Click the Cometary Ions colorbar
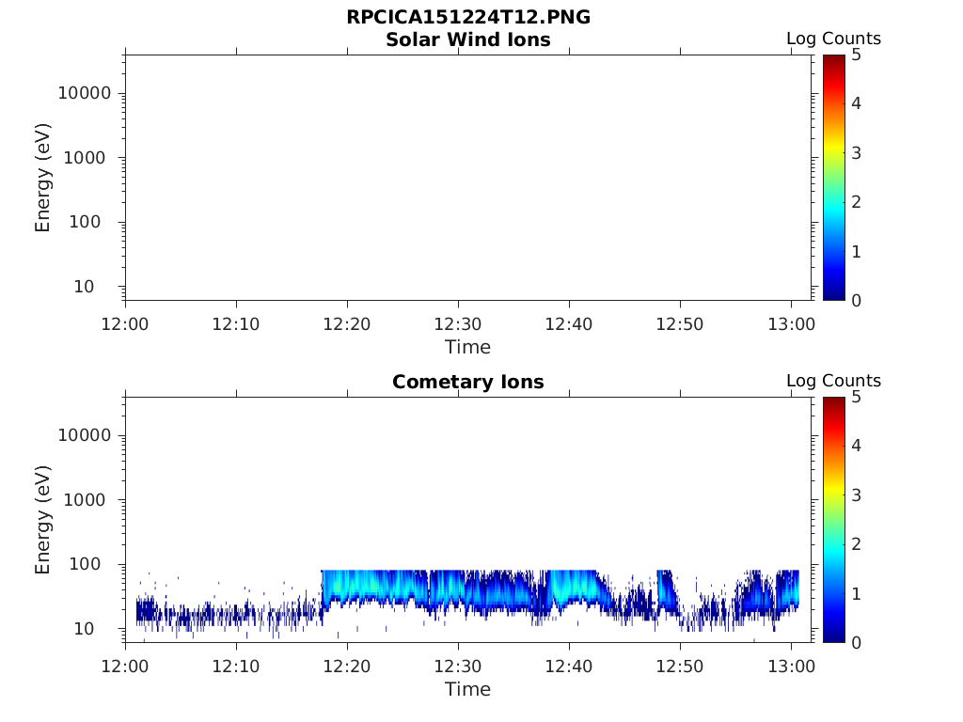 (834, 519)
